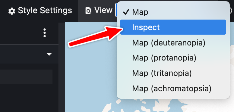This screenshot has width=234, height=112.
Task: Click the View magnifier document icon
Action: point(88,11)
